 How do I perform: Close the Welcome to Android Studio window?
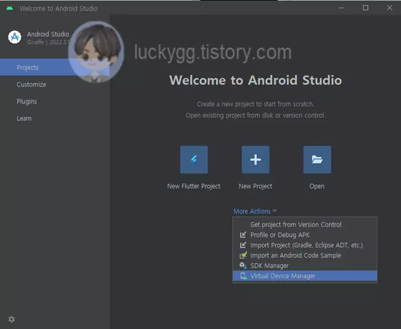tap(389, 8)
